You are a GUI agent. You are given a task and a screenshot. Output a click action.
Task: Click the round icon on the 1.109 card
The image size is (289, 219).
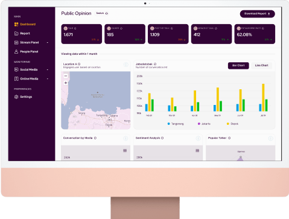tap(152, 28)
